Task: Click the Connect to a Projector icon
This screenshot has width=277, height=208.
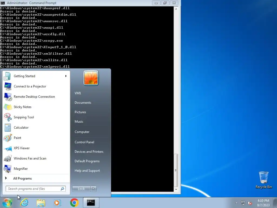Action: click(7, 86)
